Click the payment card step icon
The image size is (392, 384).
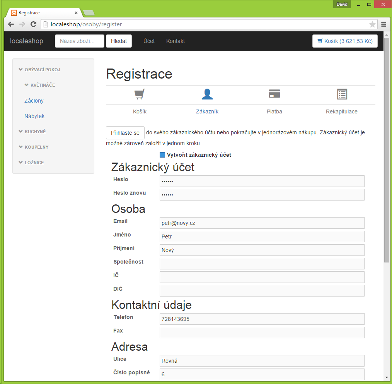point(274,94)
